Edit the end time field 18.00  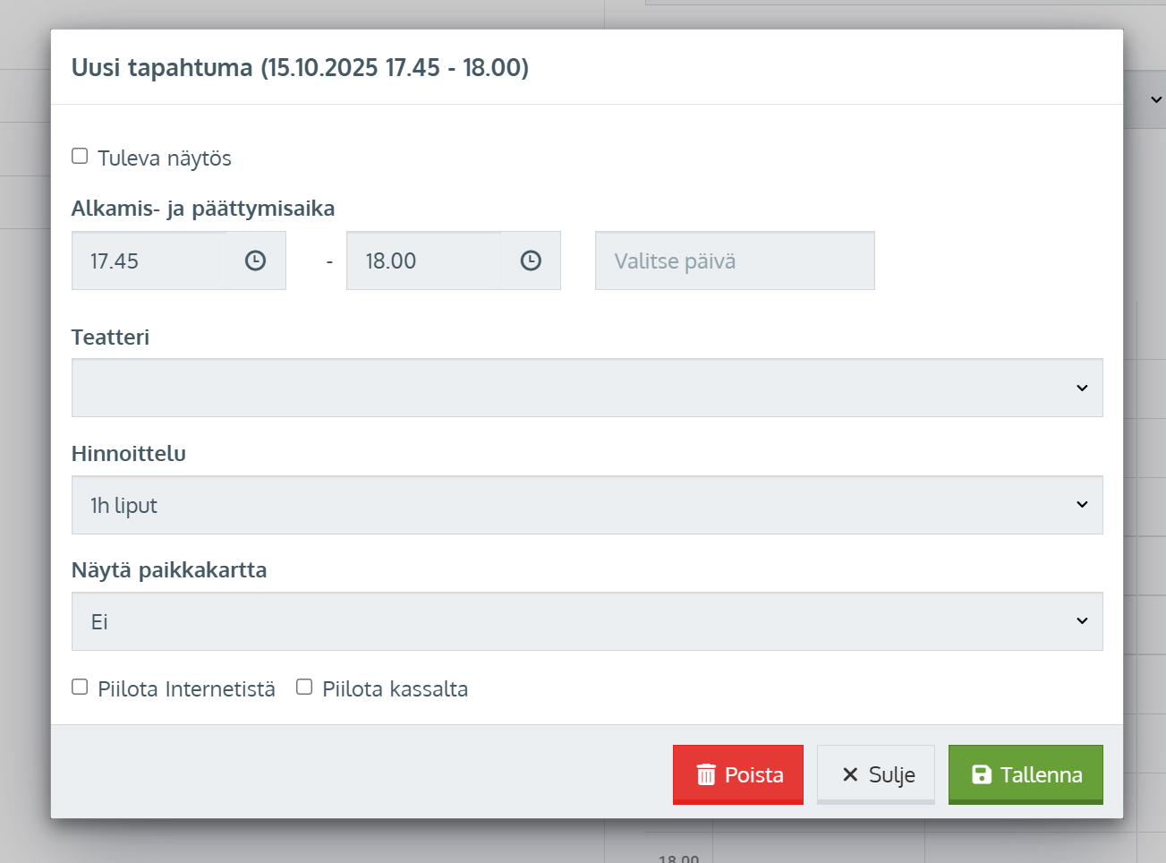click(x=423, y=261)
